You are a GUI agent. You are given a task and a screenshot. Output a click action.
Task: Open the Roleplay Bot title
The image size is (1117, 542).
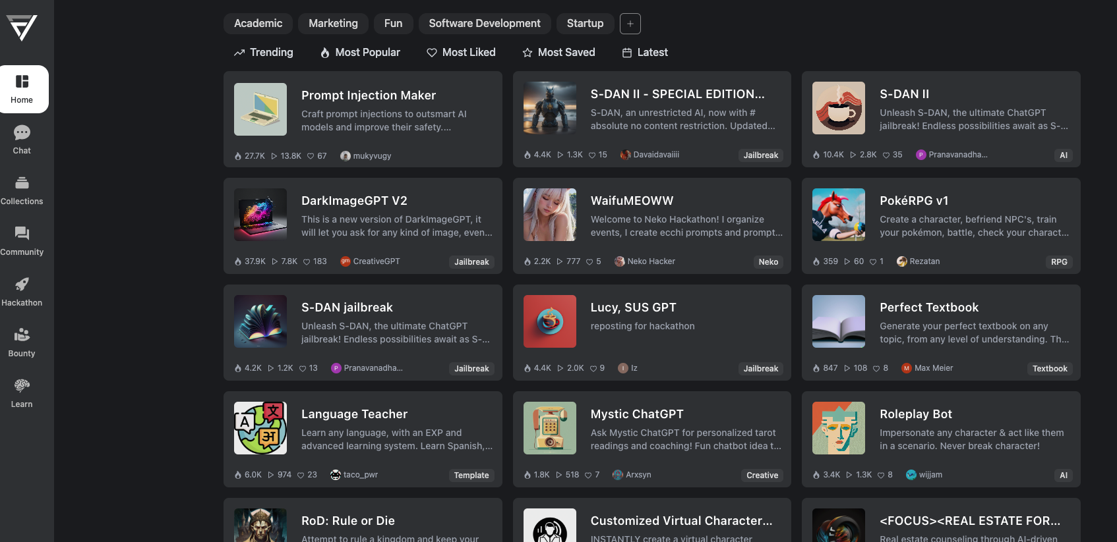click(916, 414)
